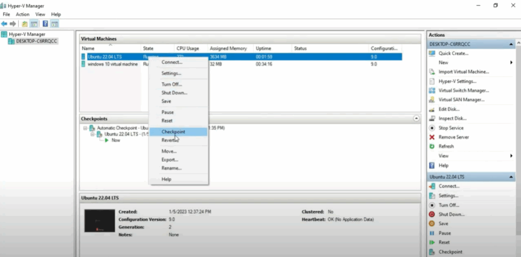Collapse the Checkpoints panel with chevron

click(x=416, y=118)
